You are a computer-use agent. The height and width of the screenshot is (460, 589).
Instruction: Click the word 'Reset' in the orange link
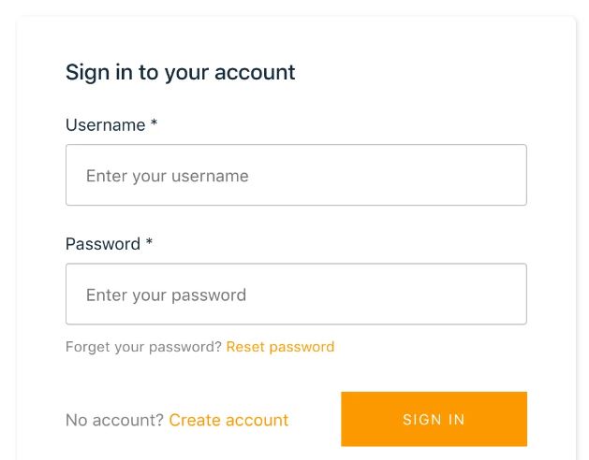pyautogui.click(x=245, y=347)
